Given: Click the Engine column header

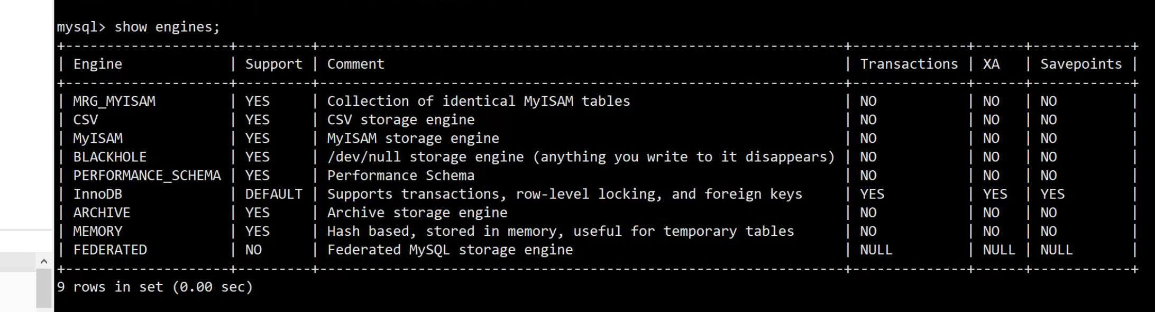Looking at the screenshot, I should (x=97, y=64).
